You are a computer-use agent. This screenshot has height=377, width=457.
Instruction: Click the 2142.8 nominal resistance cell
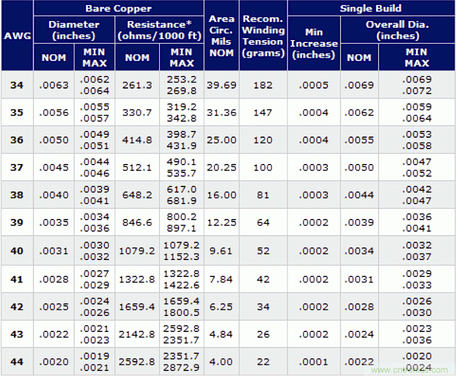point(137,335)
